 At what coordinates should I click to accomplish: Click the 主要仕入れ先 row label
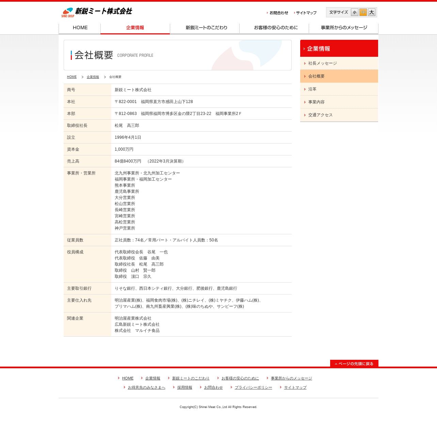(79, 300)
